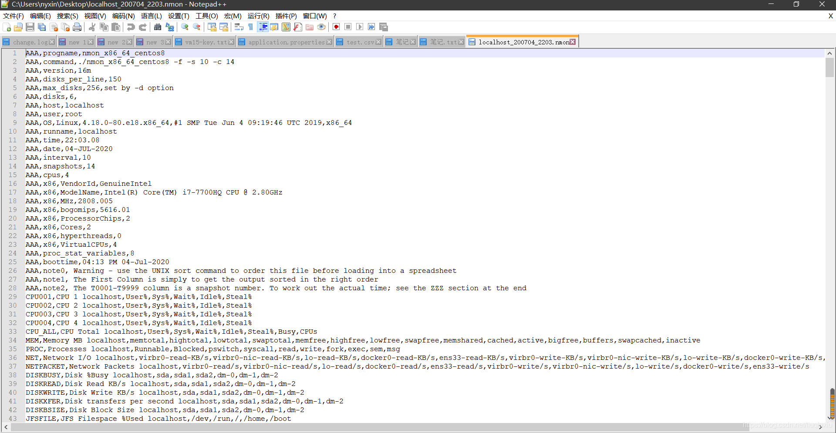Image resolution: width=836 pixels, height=433 pixels.
Task: Undo the last action
Action: click(x=131, y=27)
